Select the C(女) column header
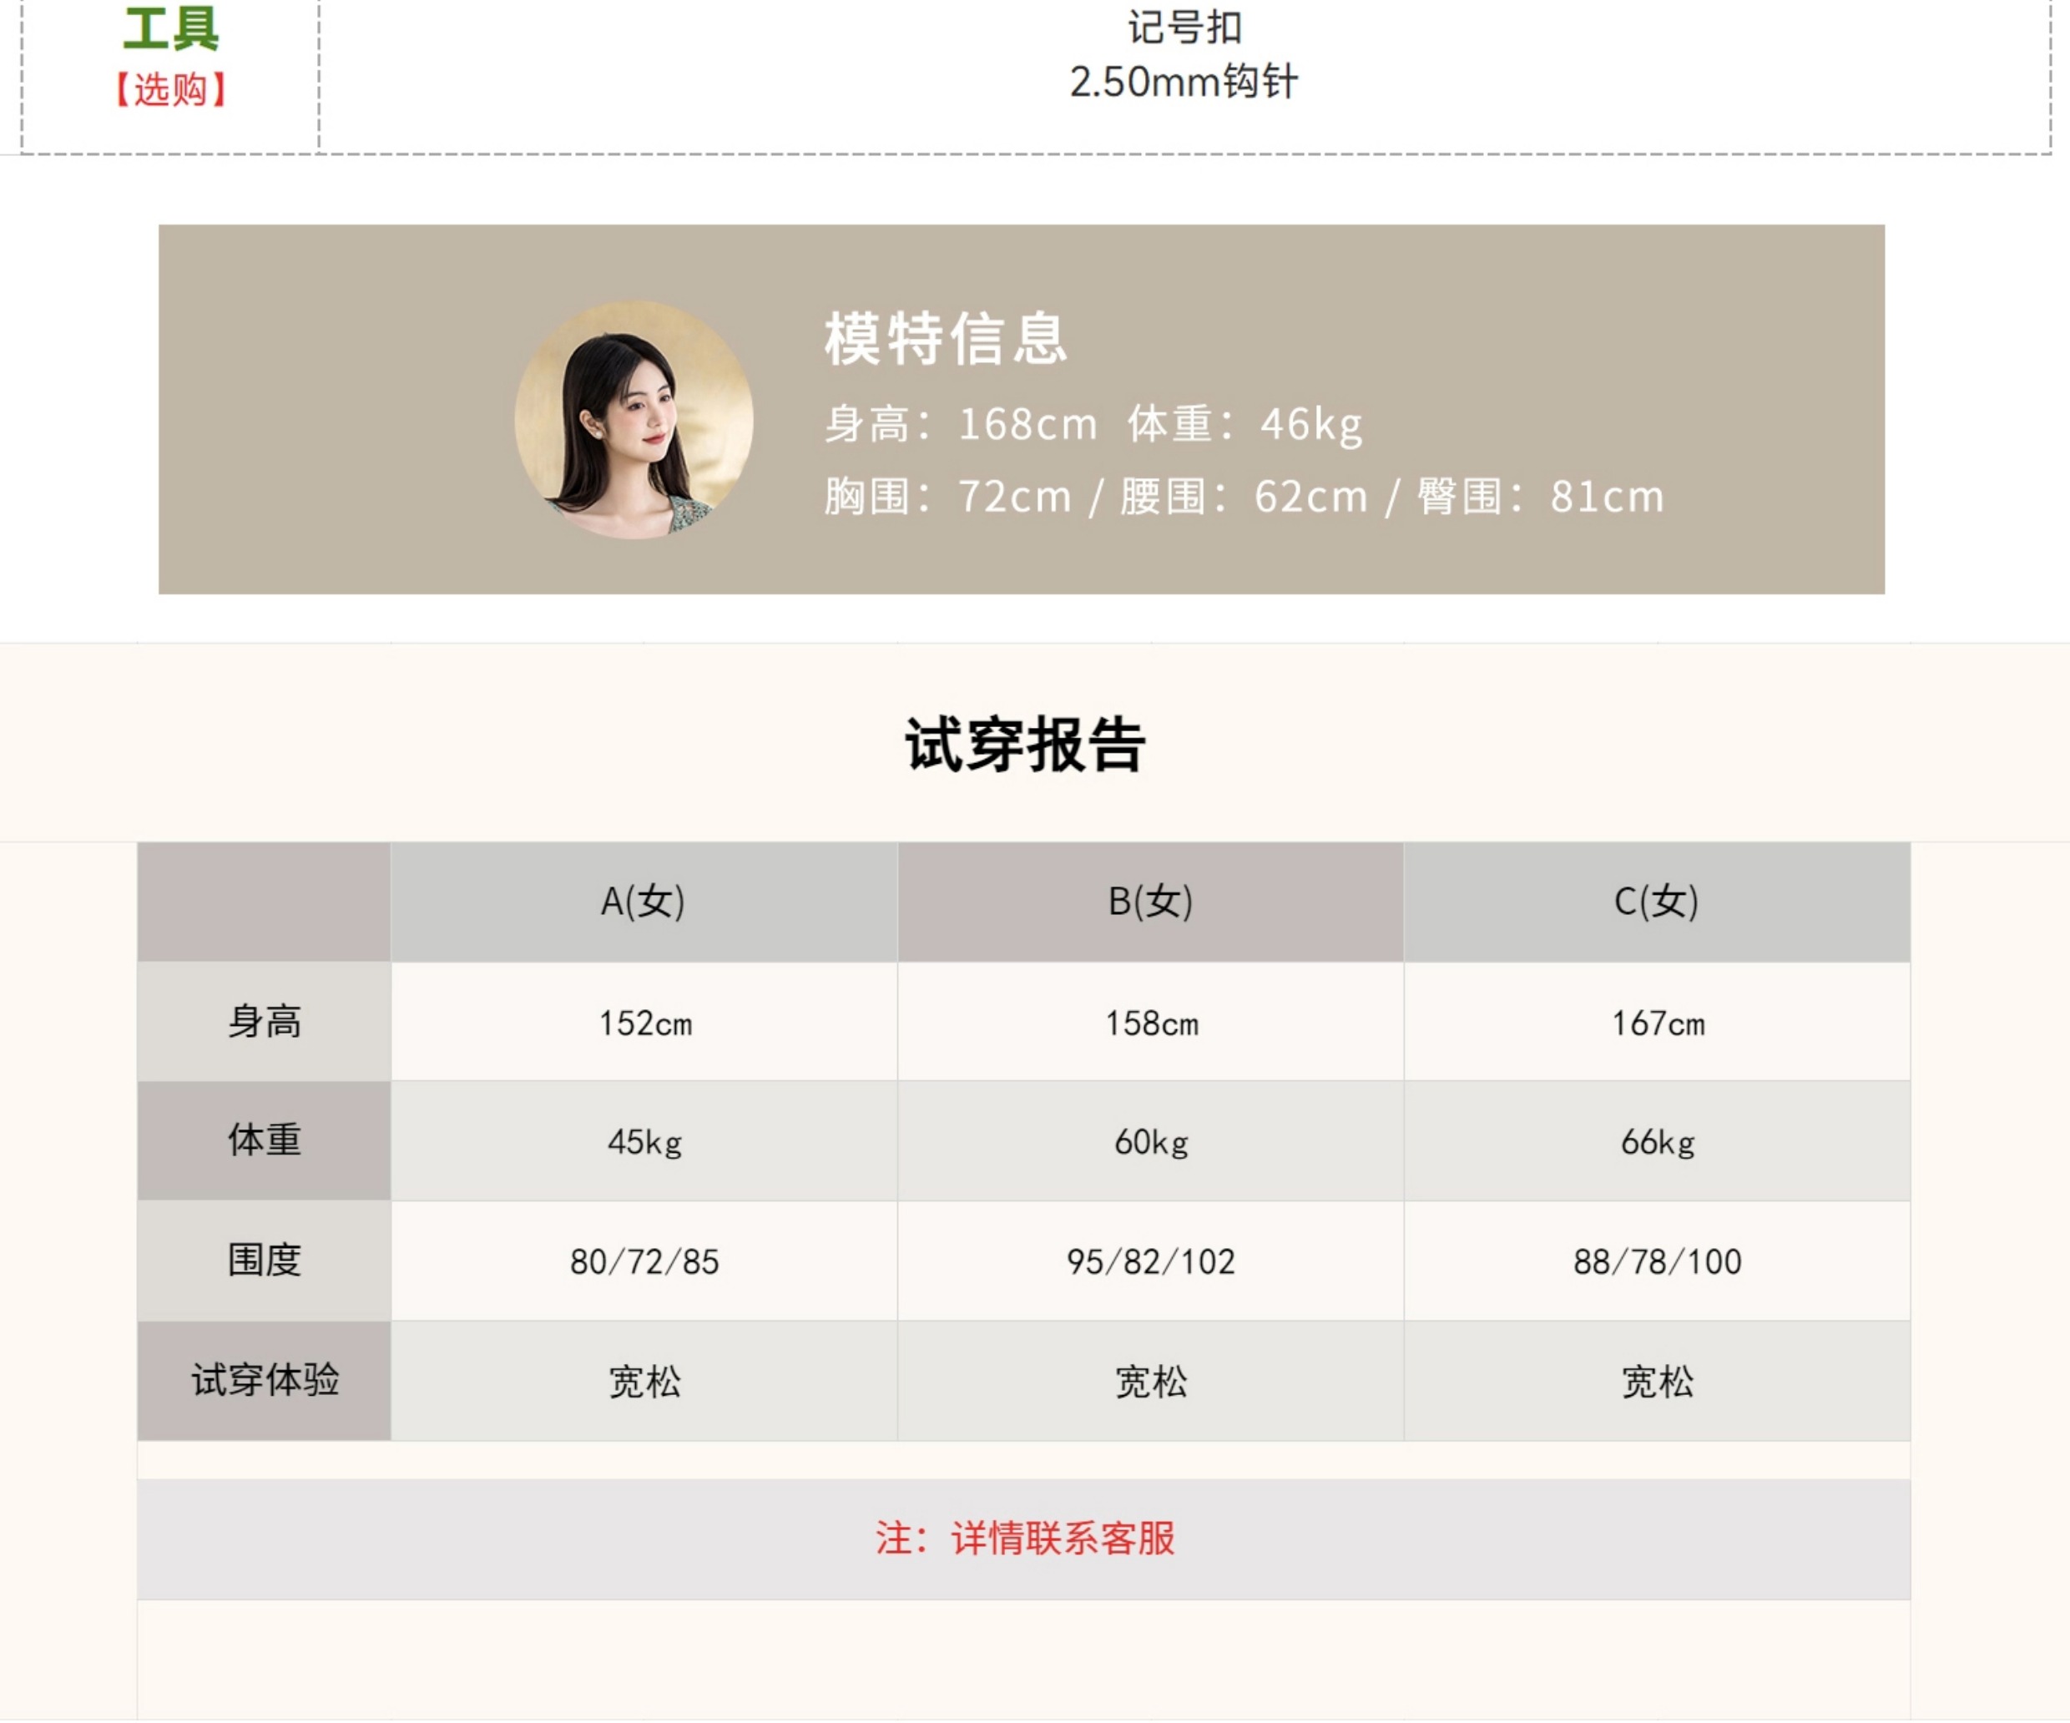2070x1723 pixels. (x=1656, y=901)
